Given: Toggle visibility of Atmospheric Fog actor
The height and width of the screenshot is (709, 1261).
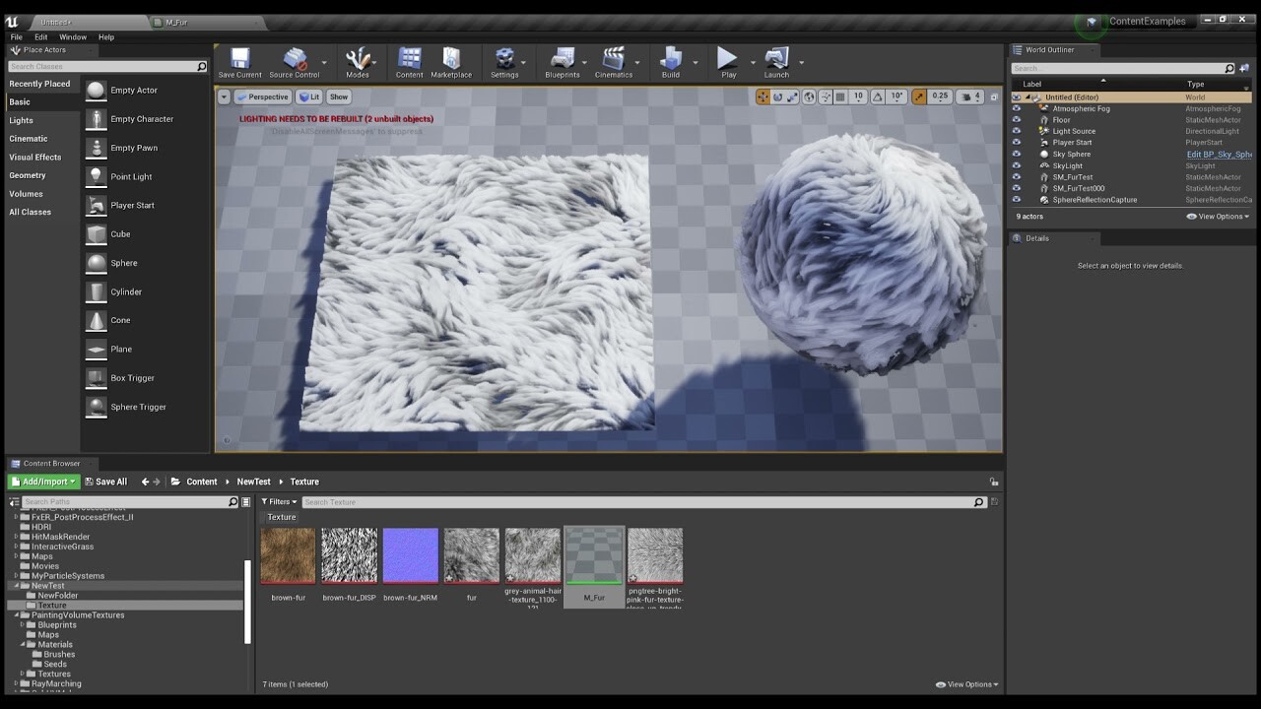Looking at the screenshot, I should [1017, 108].
